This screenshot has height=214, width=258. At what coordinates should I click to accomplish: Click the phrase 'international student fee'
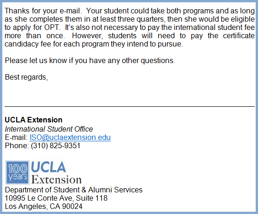pos(214,27)
